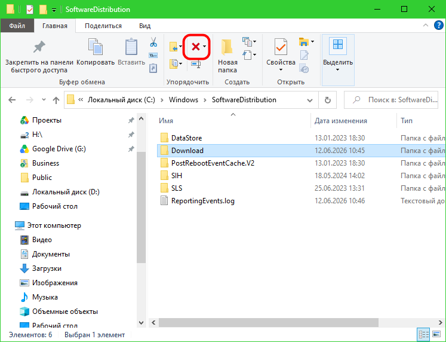Switch to the Поделиться tab
Screen dimensions: 446x342
tap(103, 26)
